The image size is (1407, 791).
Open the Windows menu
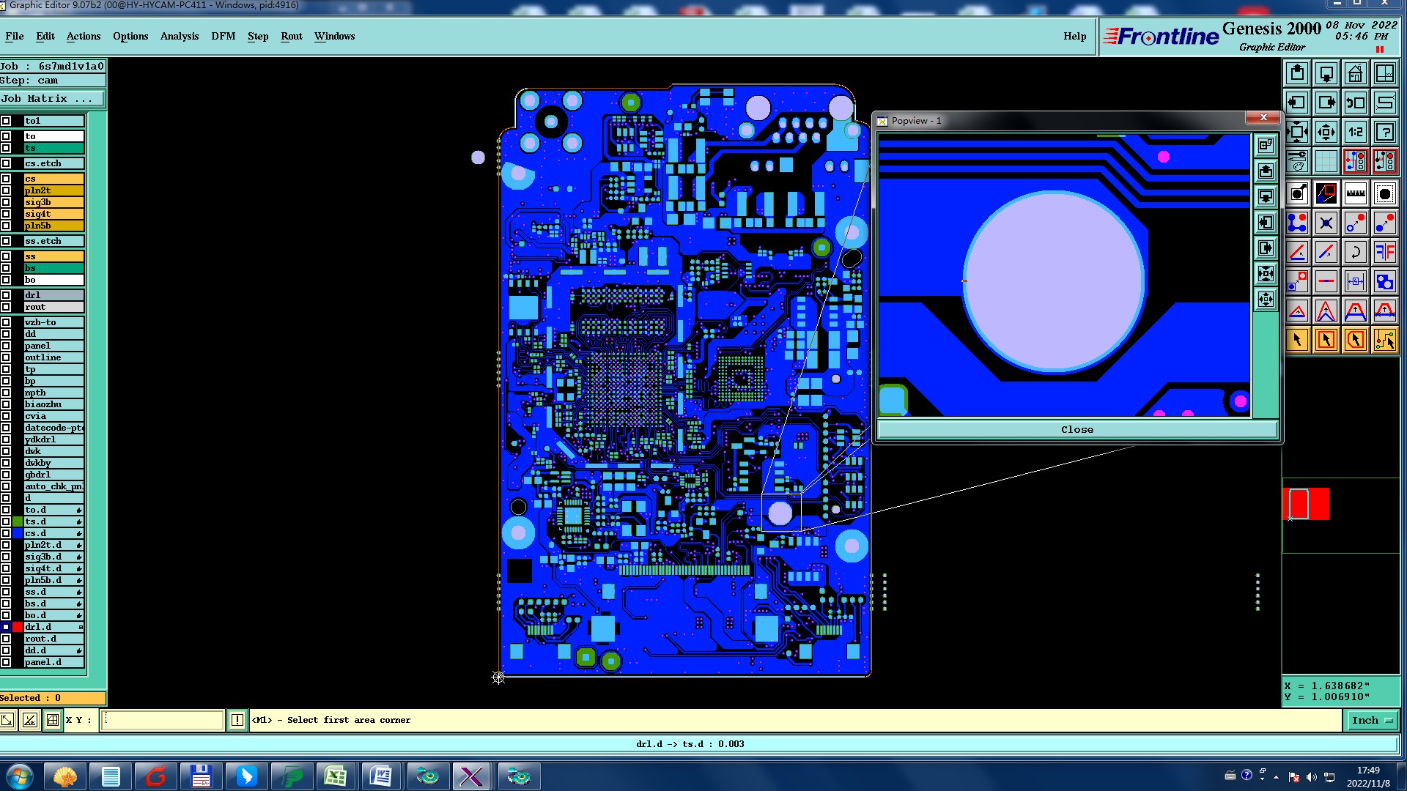335,36
